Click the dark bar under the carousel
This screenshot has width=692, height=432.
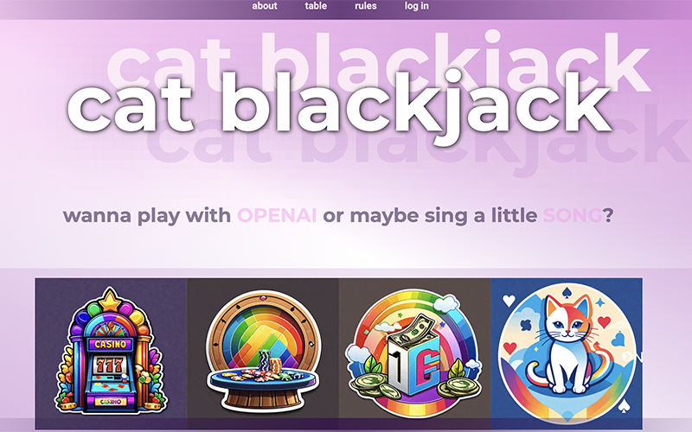click(339, 424)
